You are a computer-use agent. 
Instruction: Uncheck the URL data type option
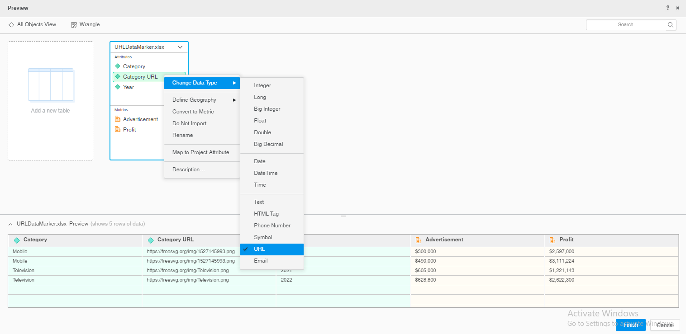click(259, 249)
